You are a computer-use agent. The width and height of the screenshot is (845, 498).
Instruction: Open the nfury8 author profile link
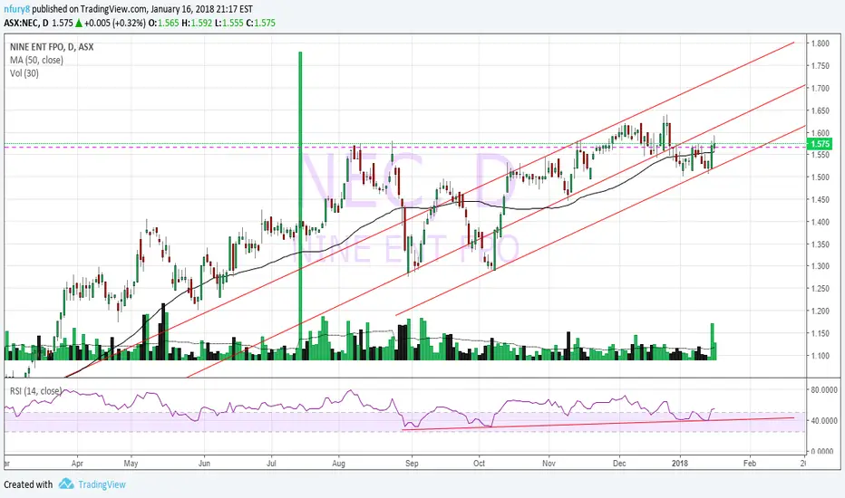pos(16,9)
